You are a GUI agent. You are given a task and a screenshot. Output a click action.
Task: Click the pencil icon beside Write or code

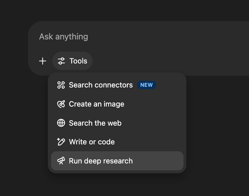[x=61, y=142]
